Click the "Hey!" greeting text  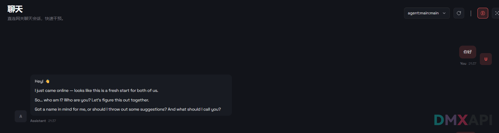39,81
